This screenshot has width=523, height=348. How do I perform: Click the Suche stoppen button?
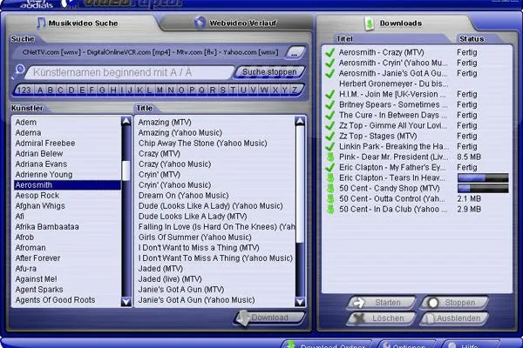[x=269, y=72]
